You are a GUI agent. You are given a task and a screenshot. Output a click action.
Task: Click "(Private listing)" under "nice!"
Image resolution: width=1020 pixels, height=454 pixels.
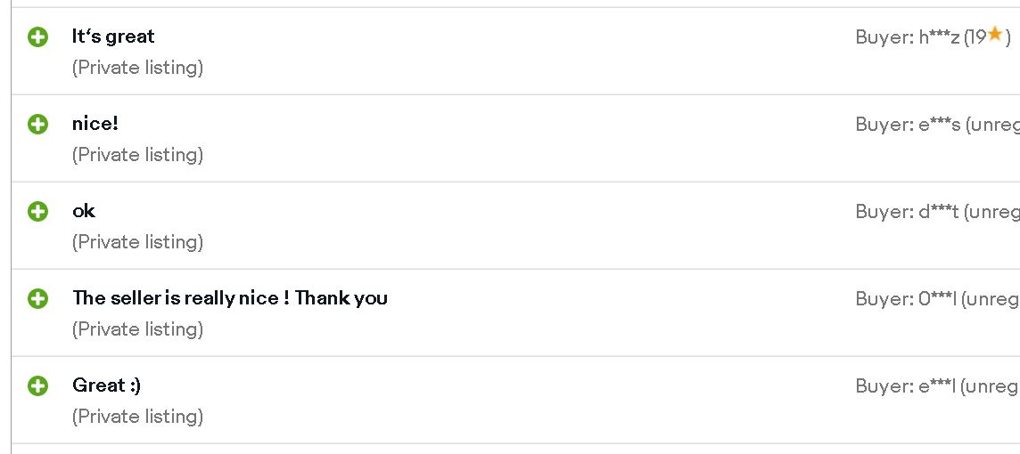137,155
